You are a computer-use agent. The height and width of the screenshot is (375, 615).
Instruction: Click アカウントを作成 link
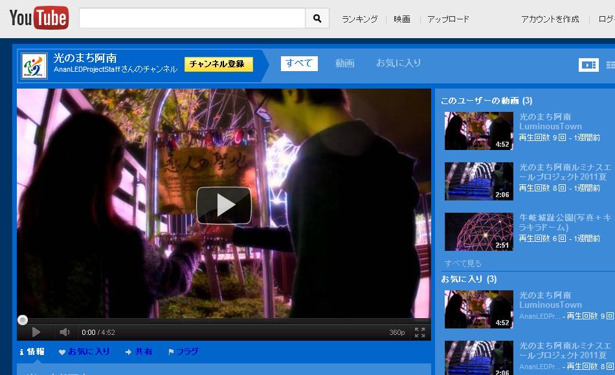click(x=550, y=19)
